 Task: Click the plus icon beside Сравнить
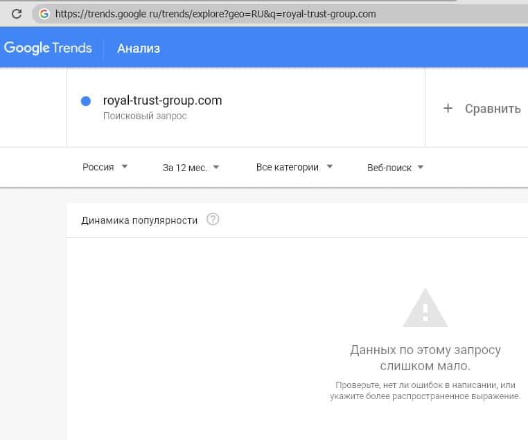click(x=448, y=108)
